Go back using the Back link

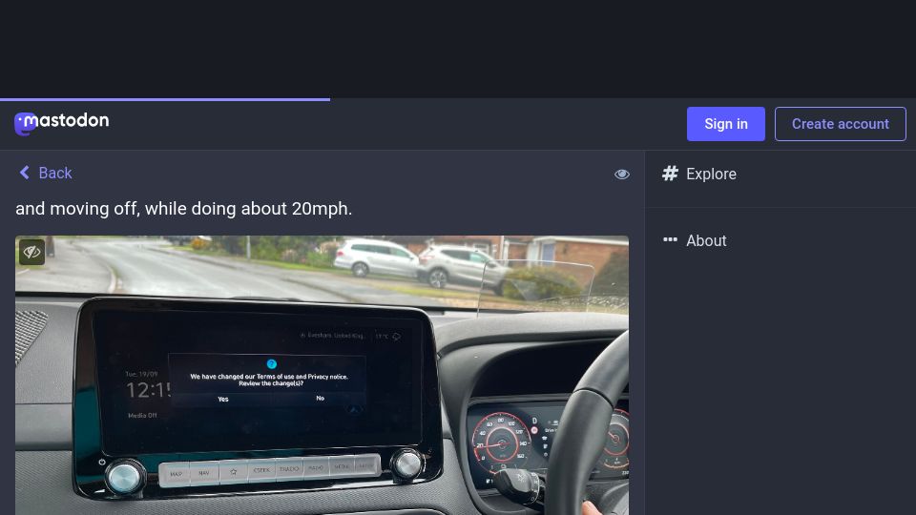pyautogui.click(x=46, y=173)
